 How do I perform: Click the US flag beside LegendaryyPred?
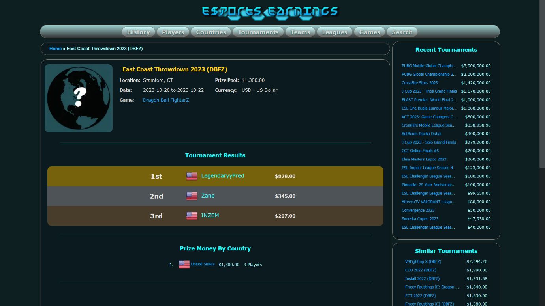pos(192,176)
